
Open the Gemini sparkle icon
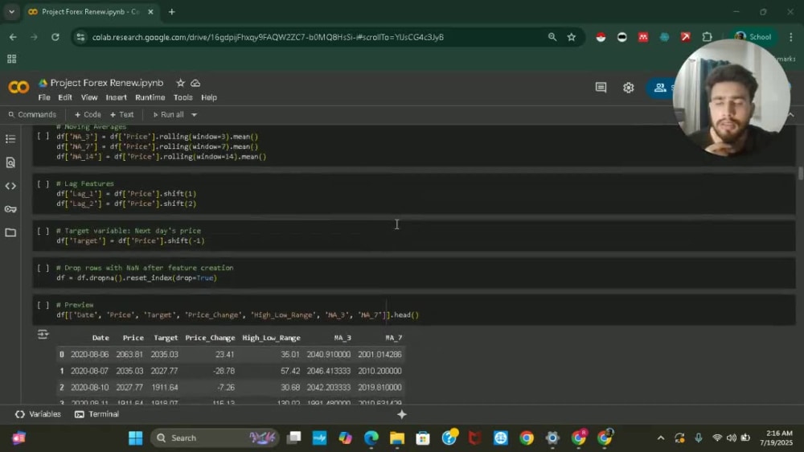(402, 414)
